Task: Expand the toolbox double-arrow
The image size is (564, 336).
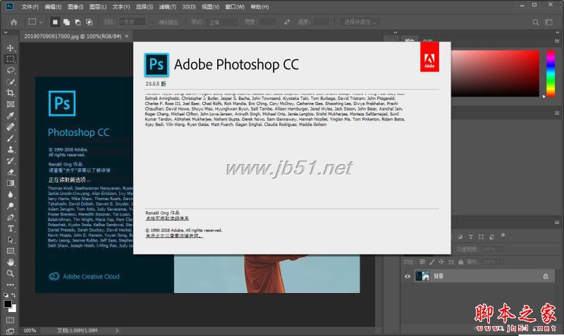Action: (x=6, y=32)
